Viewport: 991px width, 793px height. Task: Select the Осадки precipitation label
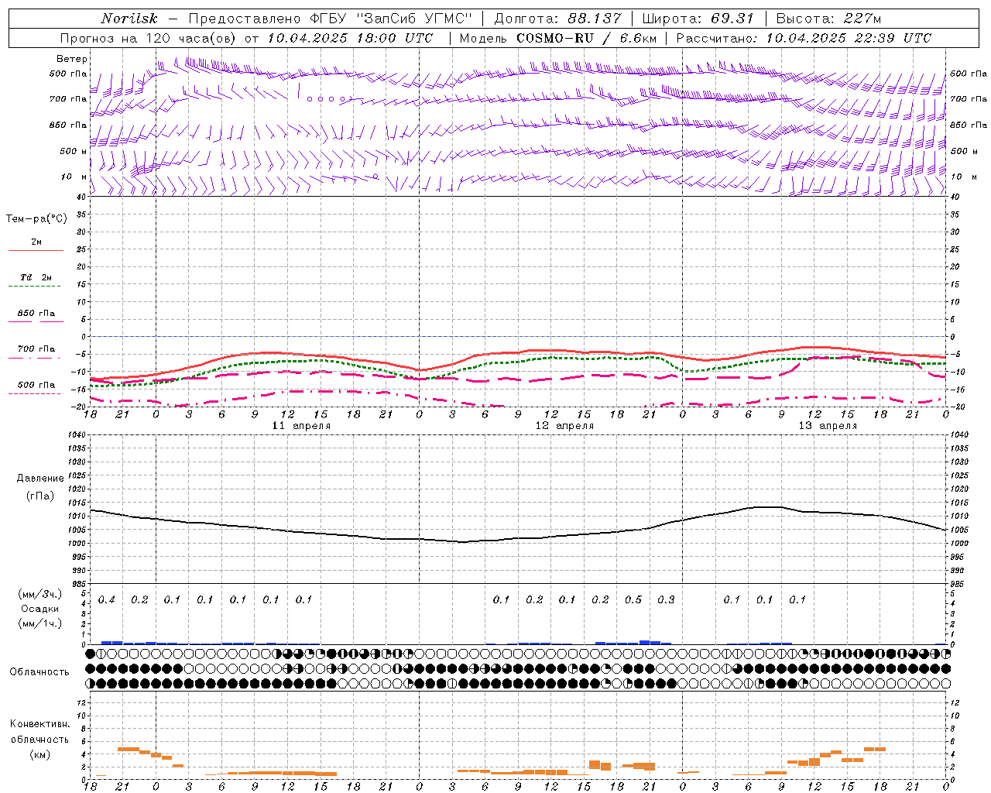pos(40,609)
